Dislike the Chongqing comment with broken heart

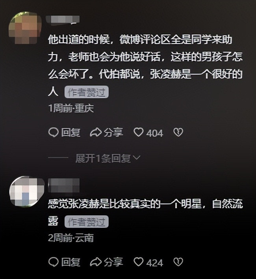(x=178, y=132)
